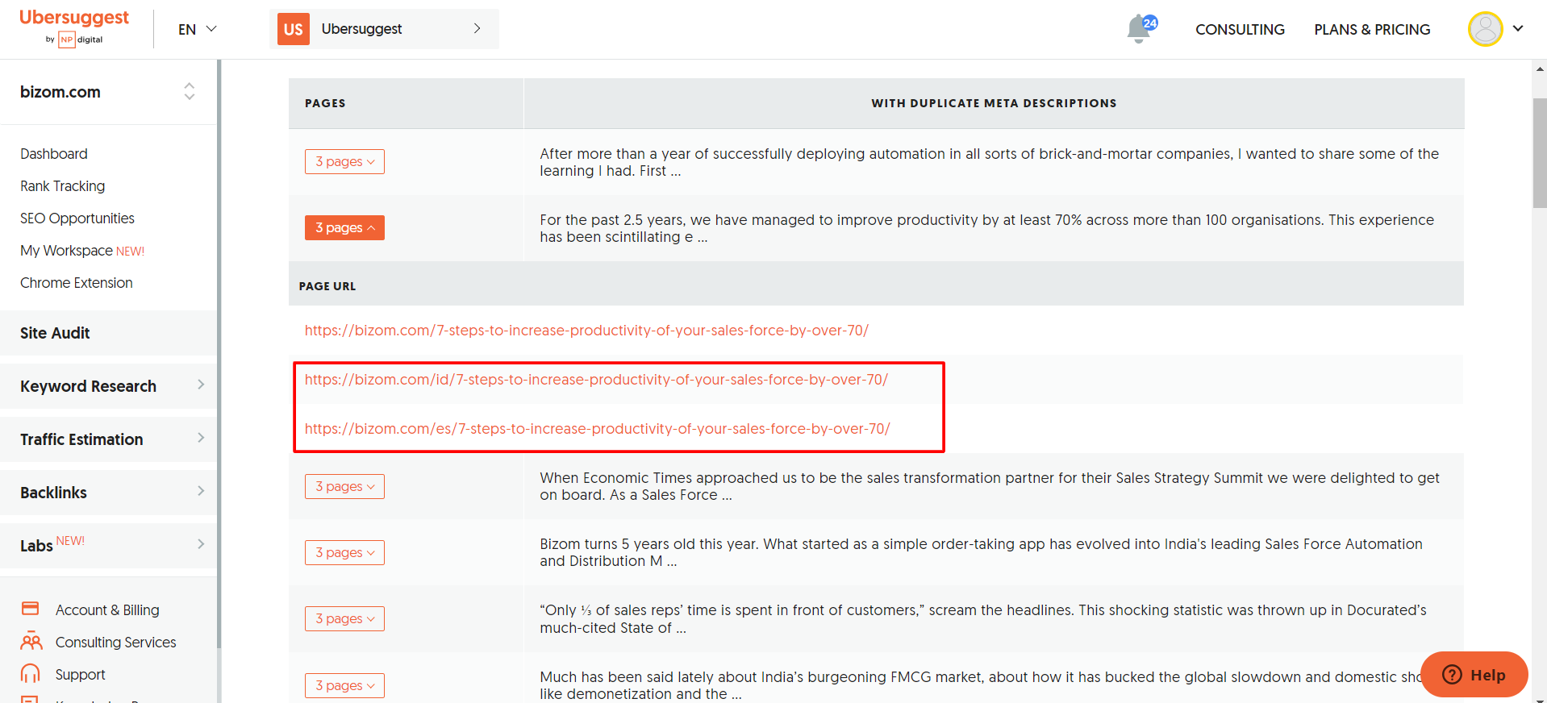Click the WITH DUPLICATE META DESCRIPTIONS header
Viewport: 1547px width, 703px height.
point(994,103)
